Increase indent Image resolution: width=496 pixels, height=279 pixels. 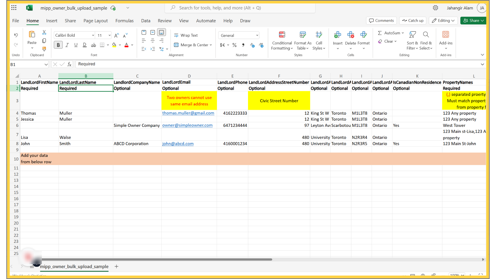[153, 49]
